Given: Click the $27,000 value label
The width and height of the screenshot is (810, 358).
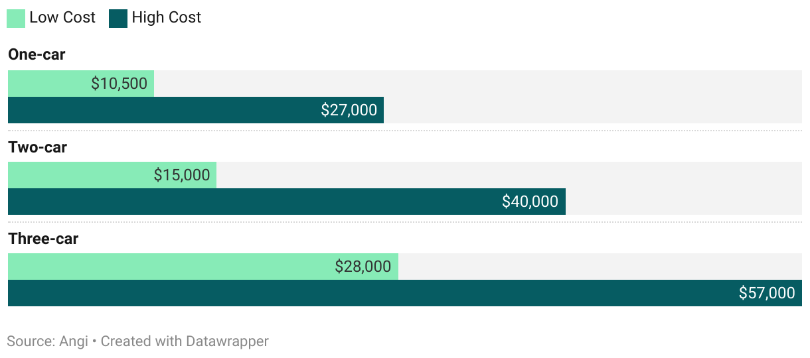Looking at the screenshot, I should pyautogui.click(x=349, y=110).
